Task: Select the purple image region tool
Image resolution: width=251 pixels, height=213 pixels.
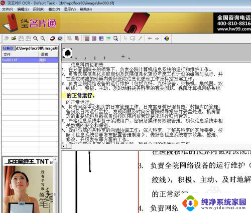Action: coord(94,39)
